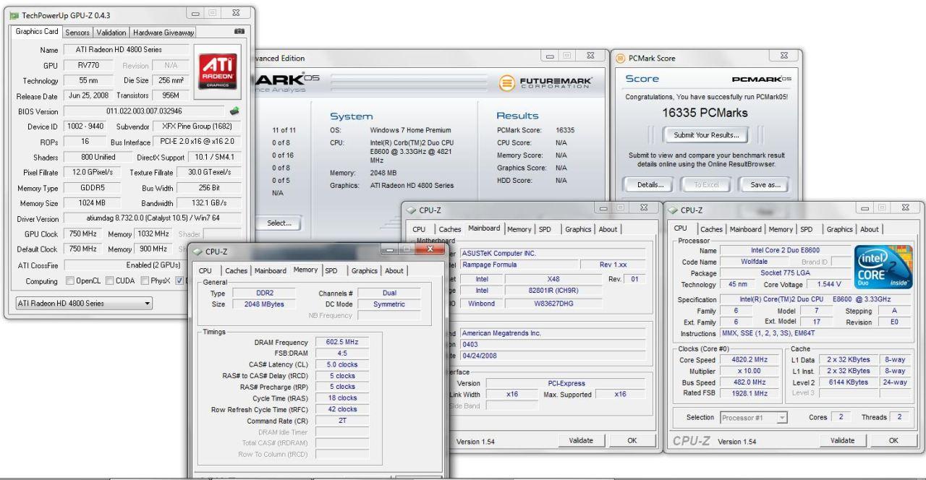Click Validate in rightmost CPU-Z window
This screenshot has height=480, width=926.
[x=842, y=440]
